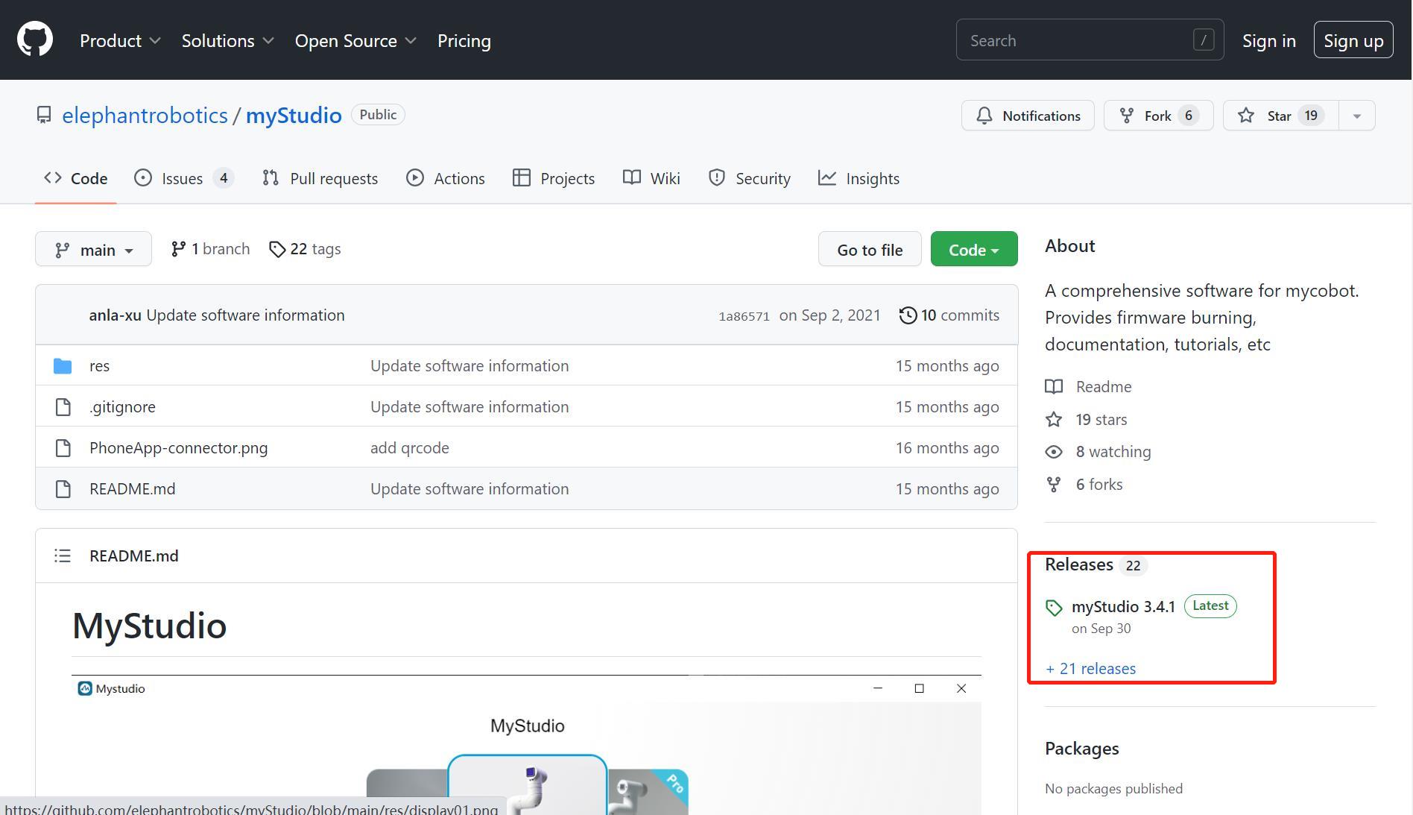The height and width of the screenshot is (815, 1413).
Task: Open the dropdown arrow next to Star
Action: [1356, 116]
